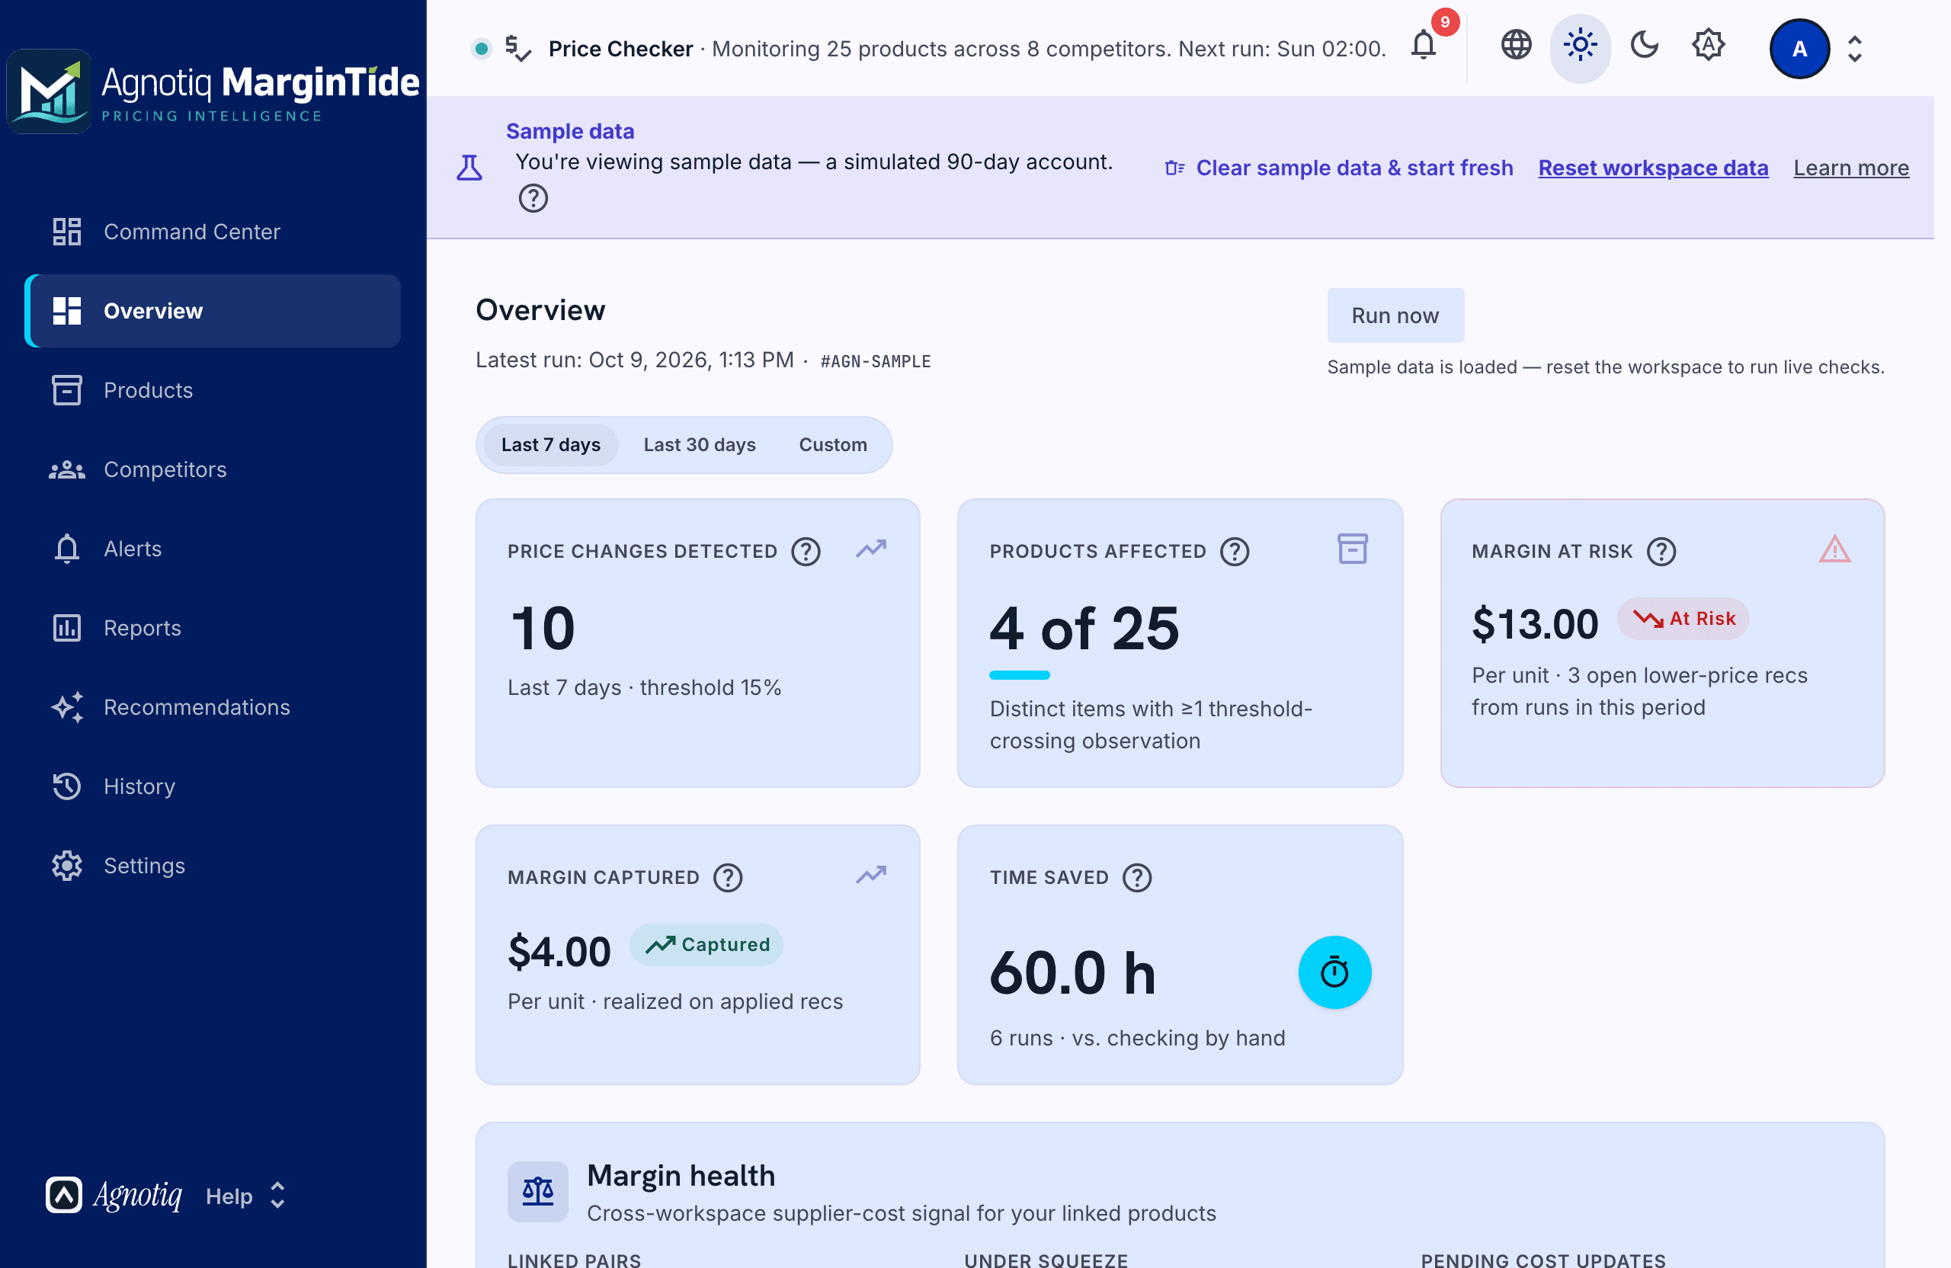The height and width of the screenshot is (1268, 1951).
Task: Show help for Products Affected
Action: 1235,552
